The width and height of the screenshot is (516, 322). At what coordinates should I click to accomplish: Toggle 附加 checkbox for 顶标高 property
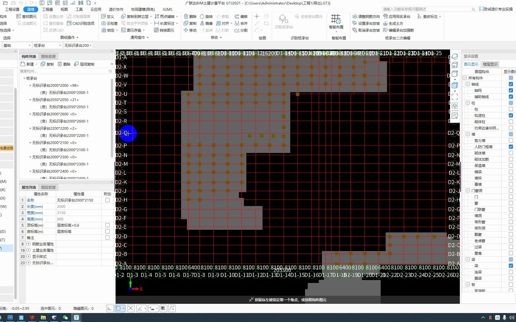click(107, 225)
